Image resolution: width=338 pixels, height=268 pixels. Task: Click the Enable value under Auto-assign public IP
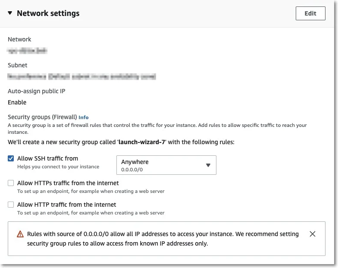[17, 102]
